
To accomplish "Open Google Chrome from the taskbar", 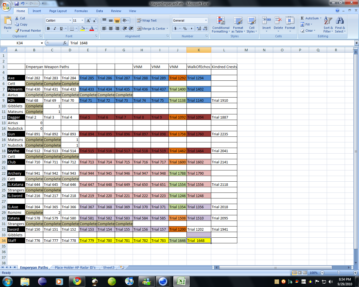I will [77, 281].
